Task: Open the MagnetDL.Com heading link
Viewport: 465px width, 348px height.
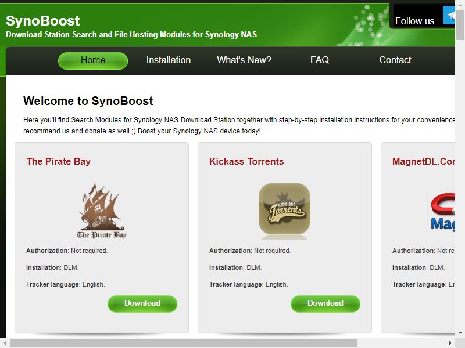Action: click(x=424, y=162)
